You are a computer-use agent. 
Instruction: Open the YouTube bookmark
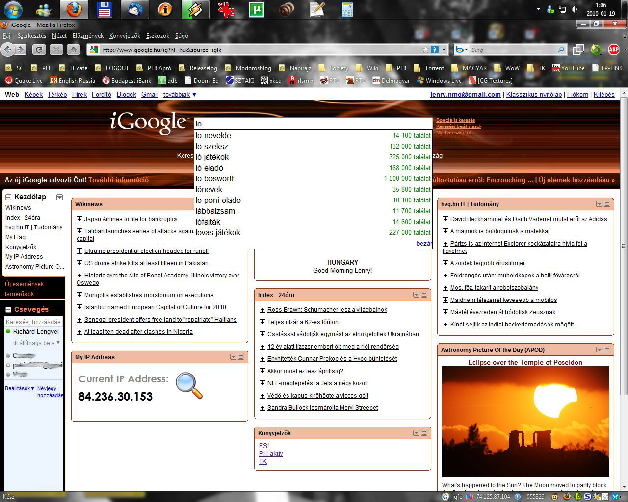568,68
